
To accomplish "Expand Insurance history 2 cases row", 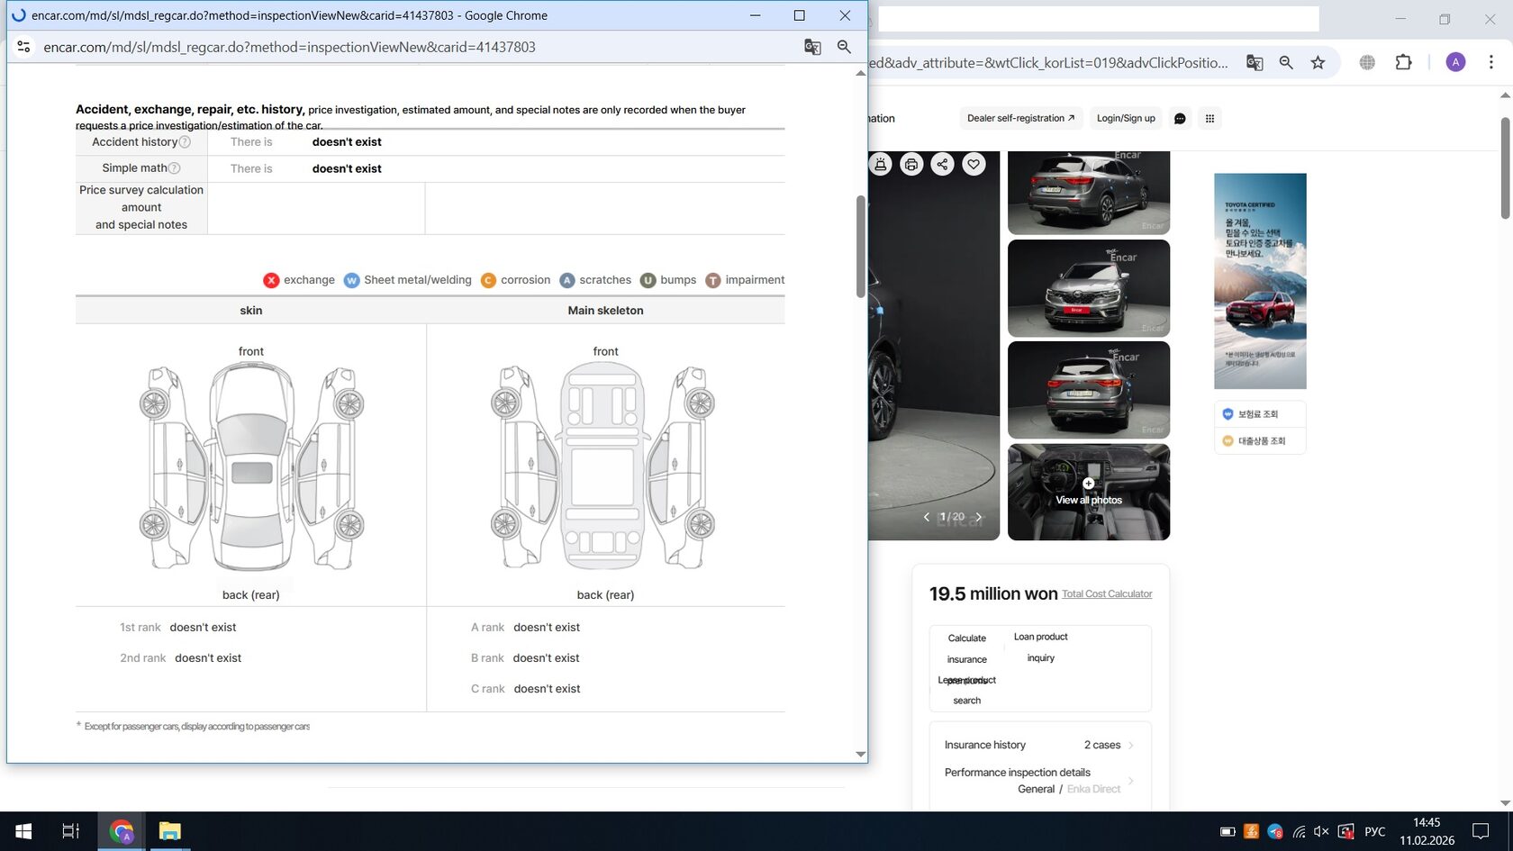I will 1130,745.
